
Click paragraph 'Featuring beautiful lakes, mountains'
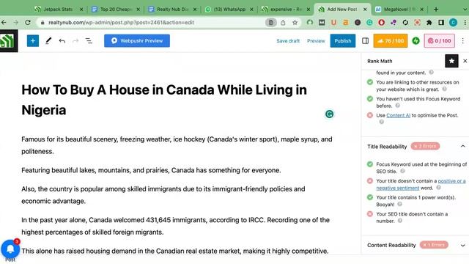coord(151,170)
